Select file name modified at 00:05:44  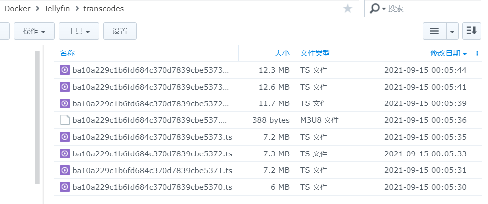[150, 70]
